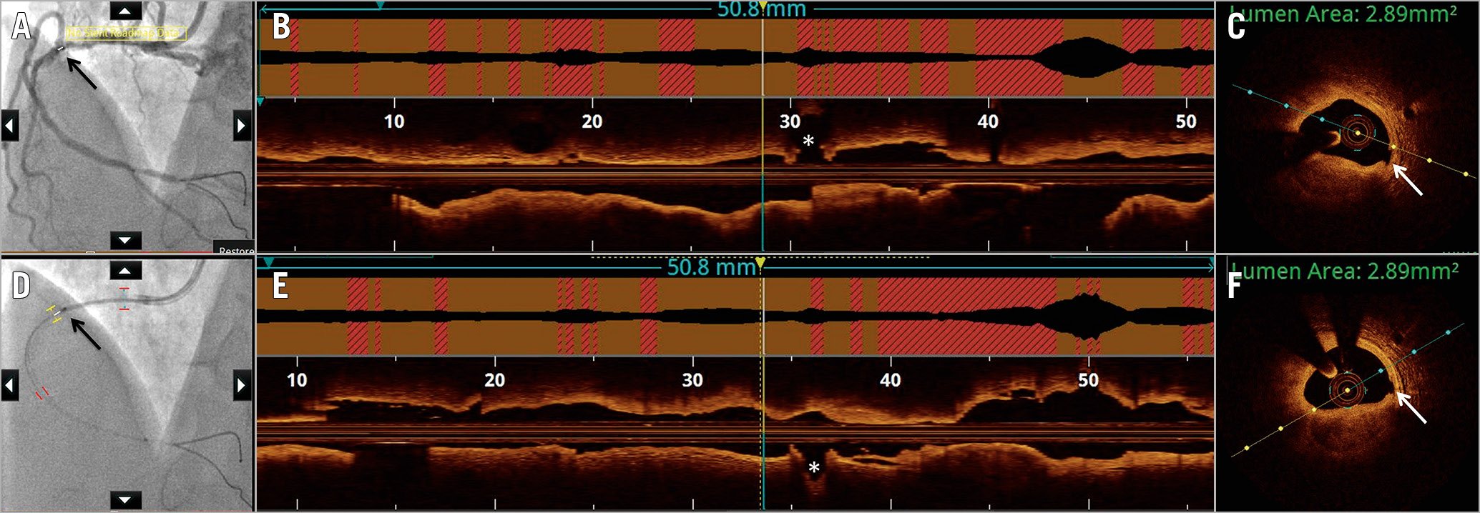Click the 50.8 mm length label in panel E
The image size is (1480, 513).
point(710,268)
